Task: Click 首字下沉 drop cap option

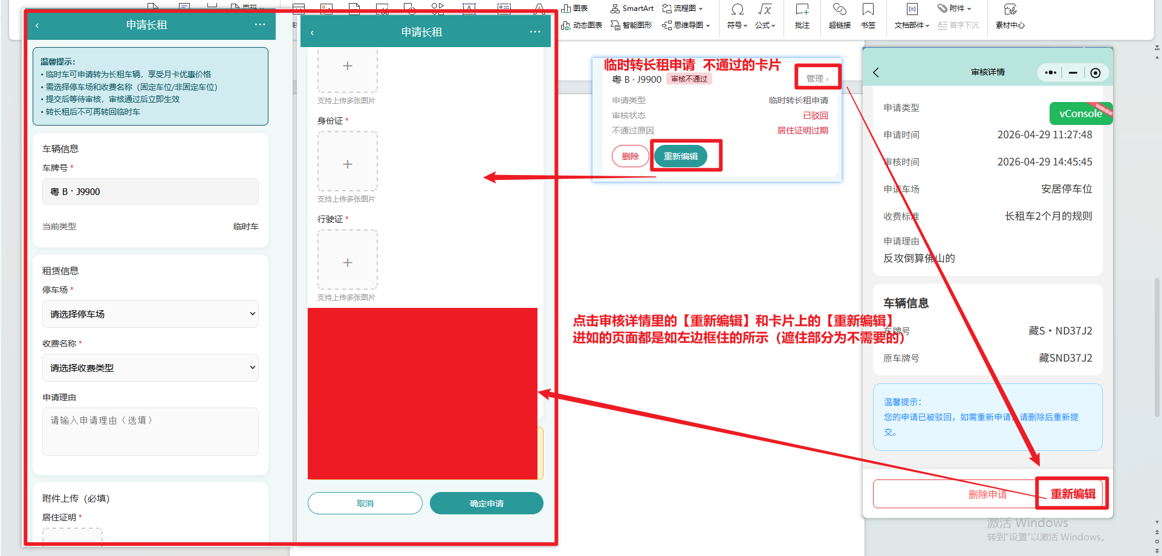Action: 958,25
